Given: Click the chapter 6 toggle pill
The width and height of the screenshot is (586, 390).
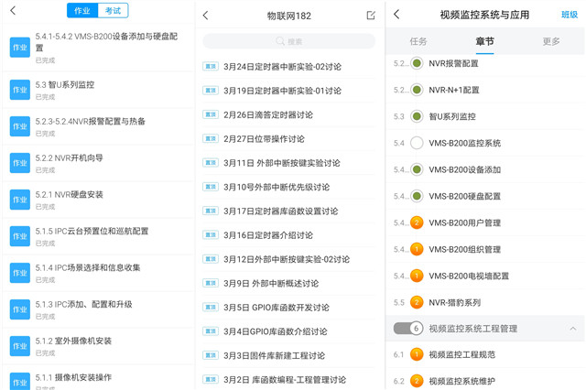Looking at the screenshot, I should point(408,329).
